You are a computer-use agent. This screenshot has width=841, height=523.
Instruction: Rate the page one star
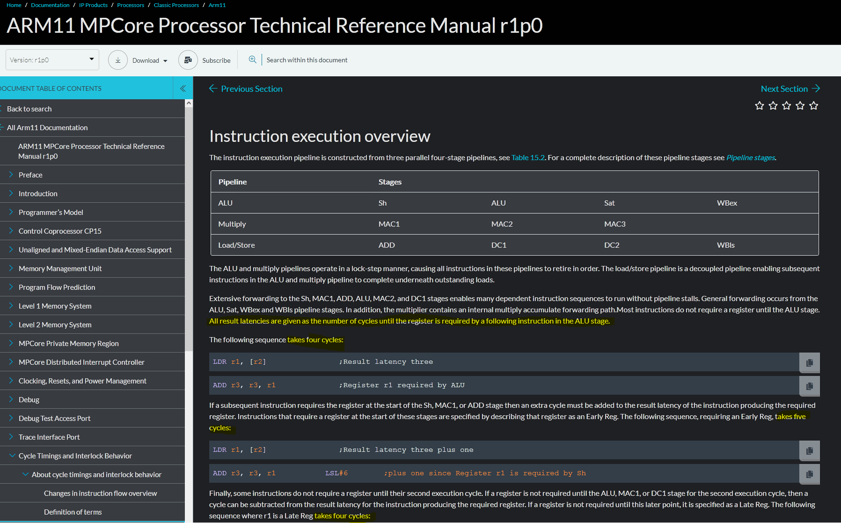coord(760,105)
